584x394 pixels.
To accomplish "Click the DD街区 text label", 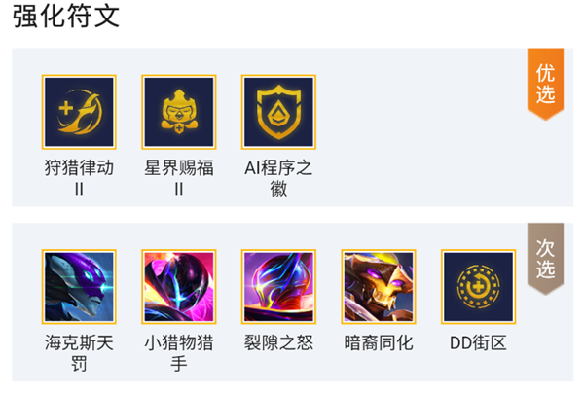I will (x=478, y=342).
